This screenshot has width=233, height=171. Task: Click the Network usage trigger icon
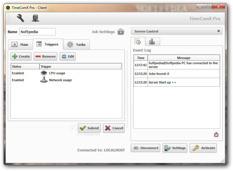[44, 80]
